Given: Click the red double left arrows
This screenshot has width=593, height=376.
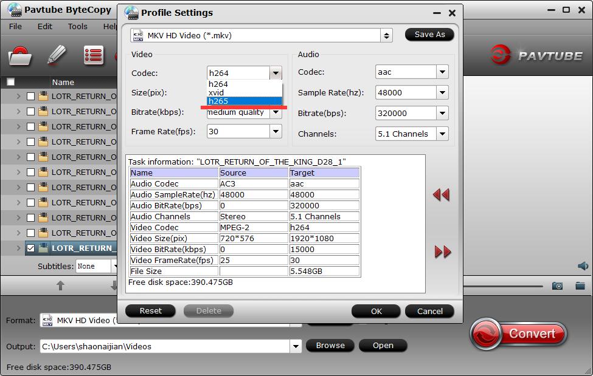Looking at the screenshot, I should (x=441, y=194).
